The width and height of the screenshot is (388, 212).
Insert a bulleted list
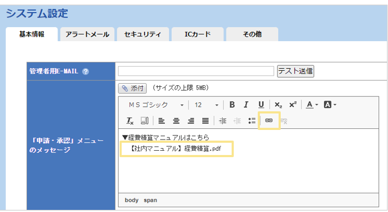tap(252, 121)
